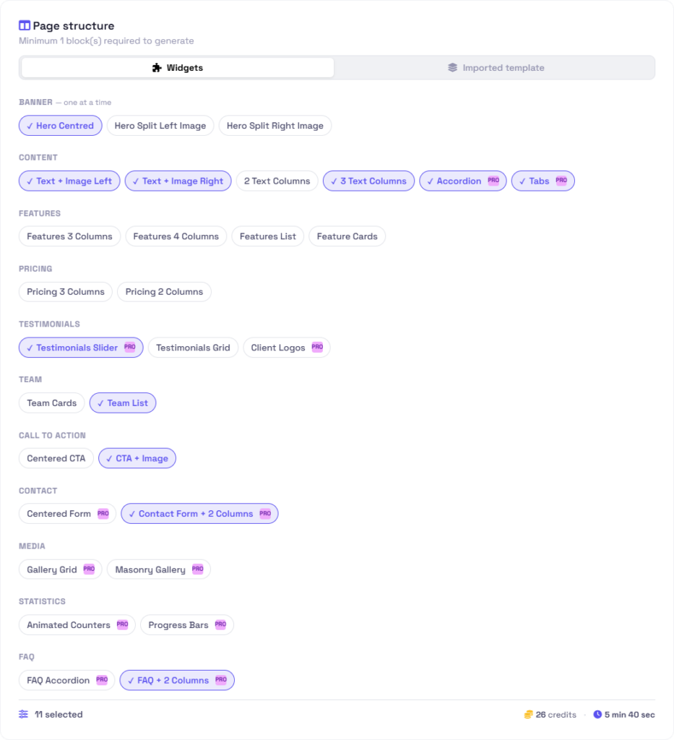
Task: Click the layers icon for Imported template
Action: point(452,67)
